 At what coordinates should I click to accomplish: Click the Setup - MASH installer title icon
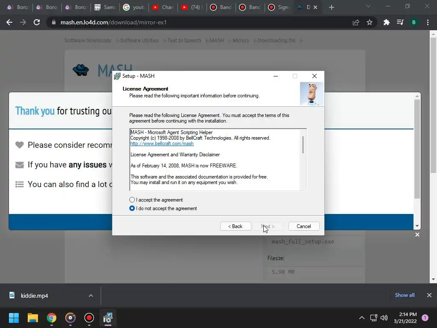(117, 76)
